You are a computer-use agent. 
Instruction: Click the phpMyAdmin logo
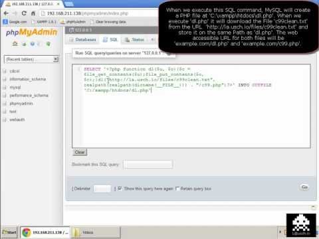pos(31,33)
